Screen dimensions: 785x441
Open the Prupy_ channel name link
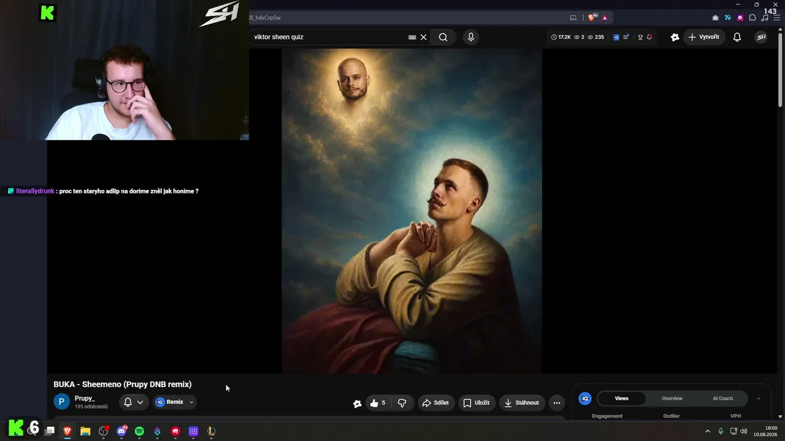(x=85, y=399)
